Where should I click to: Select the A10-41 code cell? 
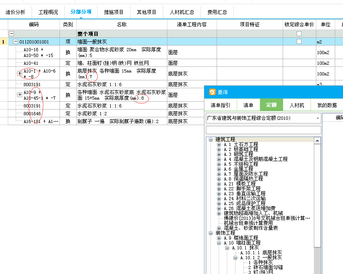click(x=34, y=63)
